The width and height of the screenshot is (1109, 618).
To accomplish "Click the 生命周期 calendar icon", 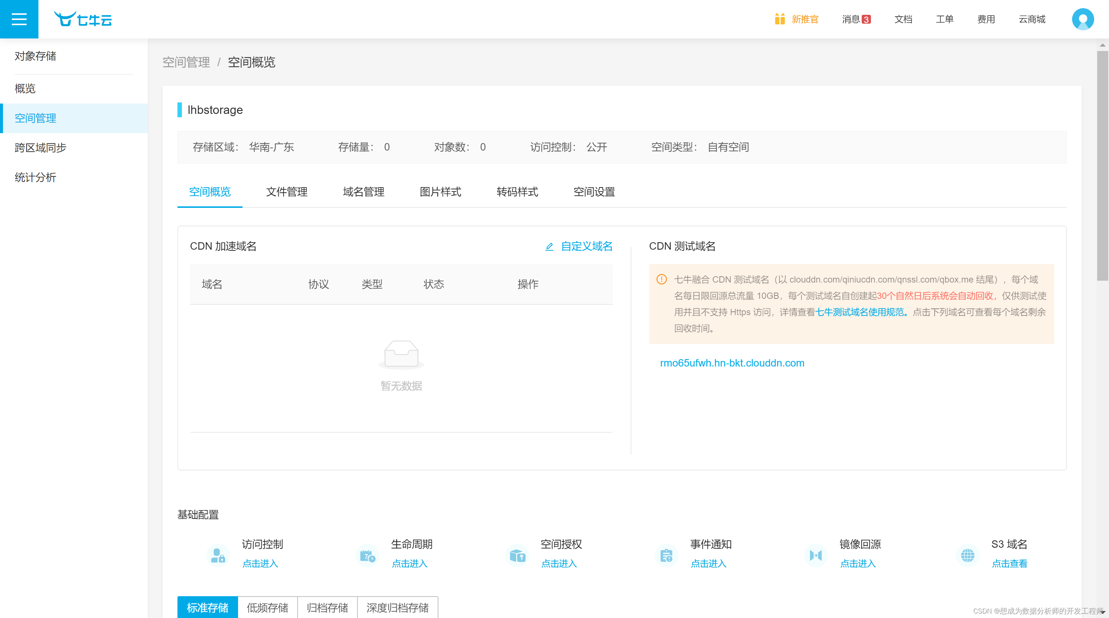I will point(367,555).
